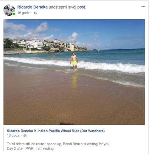
Task: Click the green online status dot on the avatar
Action: [14, 14]
